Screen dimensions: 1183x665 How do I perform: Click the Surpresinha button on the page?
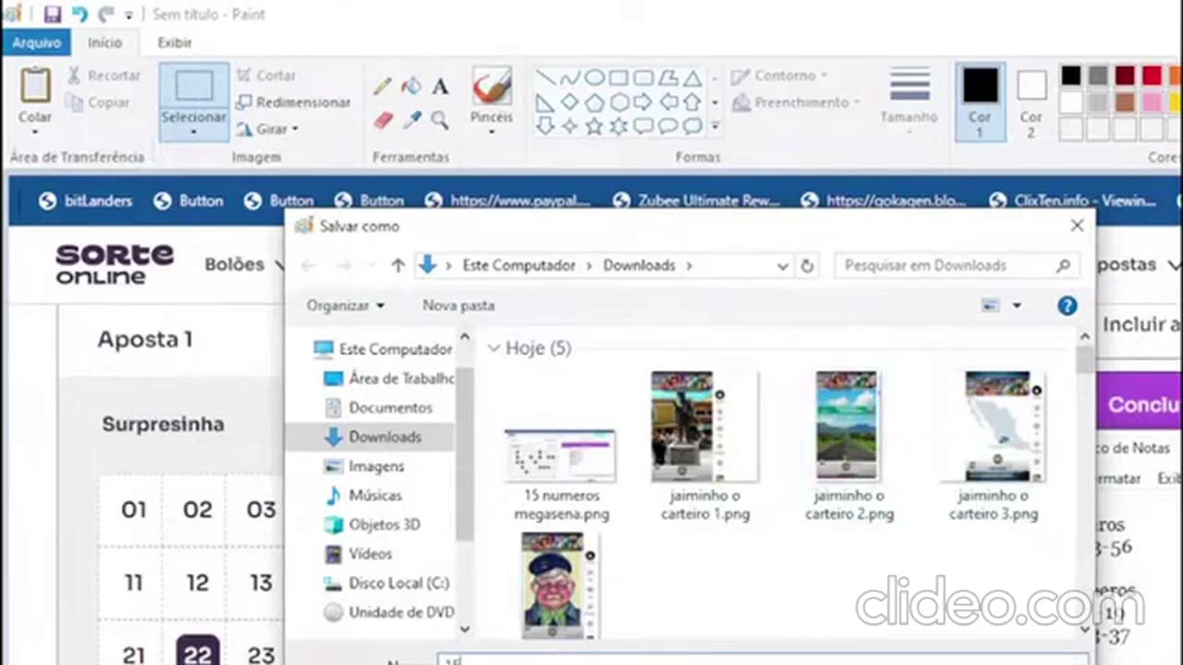click(163, 424)
